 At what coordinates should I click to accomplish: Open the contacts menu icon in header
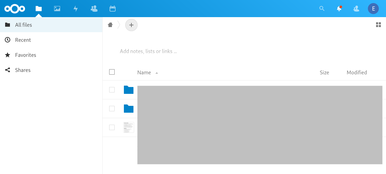point(356,9)
